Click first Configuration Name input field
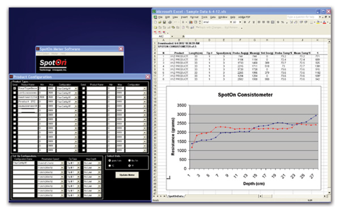 click(x=23, y=163)
